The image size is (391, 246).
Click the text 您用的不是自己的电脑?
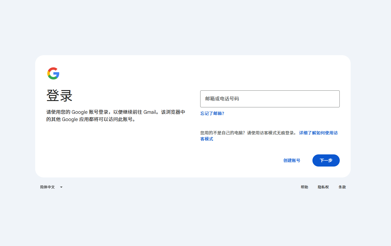pyautogui.click(x=222, y=133)
